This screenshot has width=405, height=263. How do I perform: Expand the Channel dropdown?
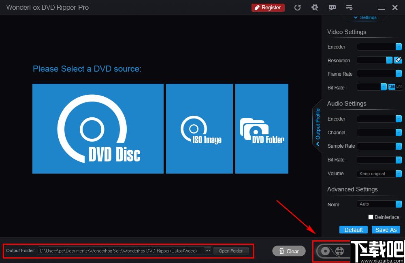click(399, 132)
